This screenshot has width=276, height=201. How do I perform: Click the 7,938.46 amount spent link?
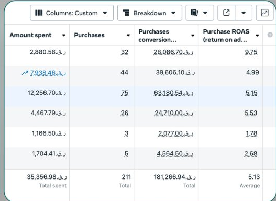48,73
